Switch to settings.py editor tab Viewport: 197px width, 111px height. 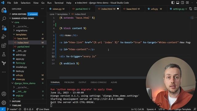179,9
